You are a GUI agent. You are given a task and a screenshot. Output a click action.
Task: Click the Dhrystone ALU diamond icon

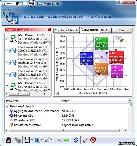[11, 116]
